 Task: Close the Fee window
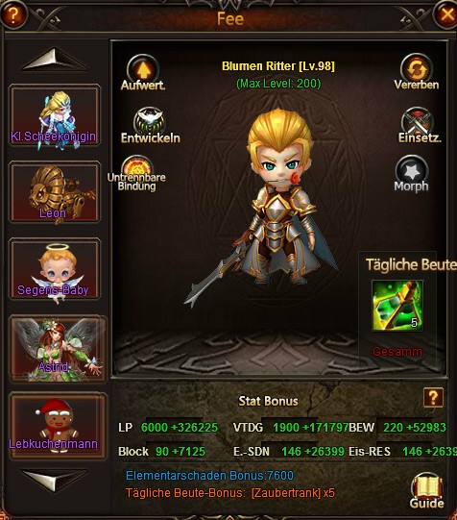(x=445, y=14)
